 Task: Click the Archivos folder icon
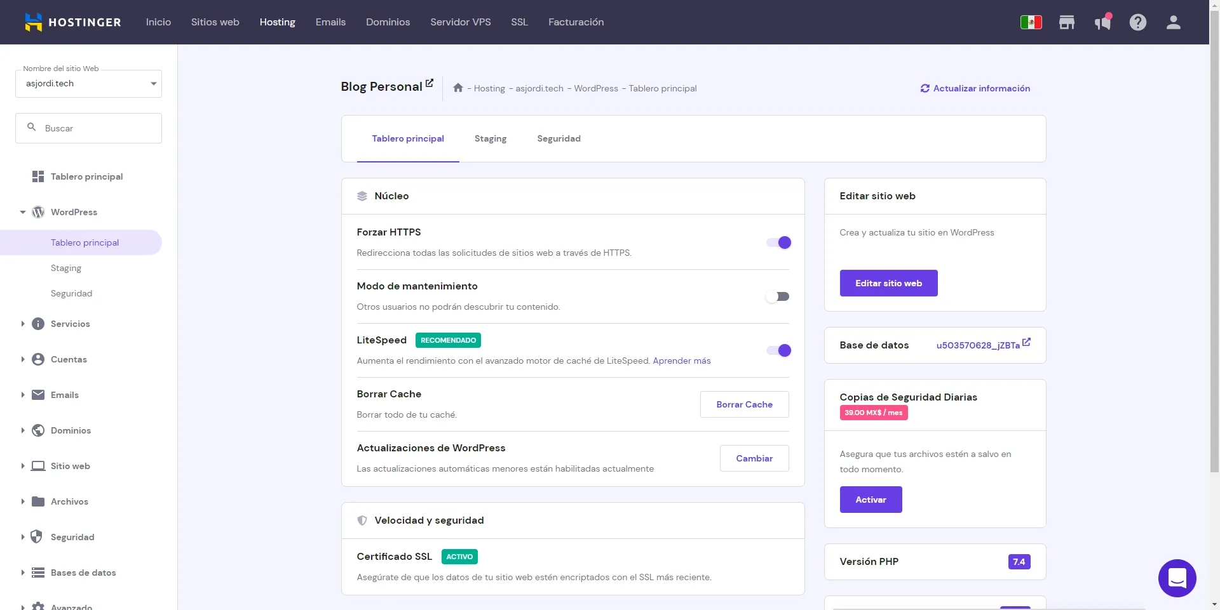38,501
